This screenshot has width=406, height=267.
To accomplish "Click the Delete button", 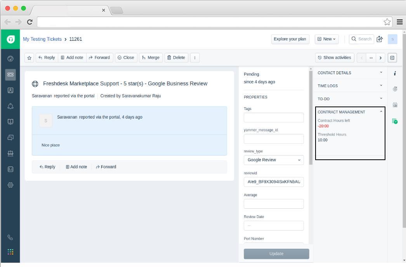I will (x=176, y=58).
